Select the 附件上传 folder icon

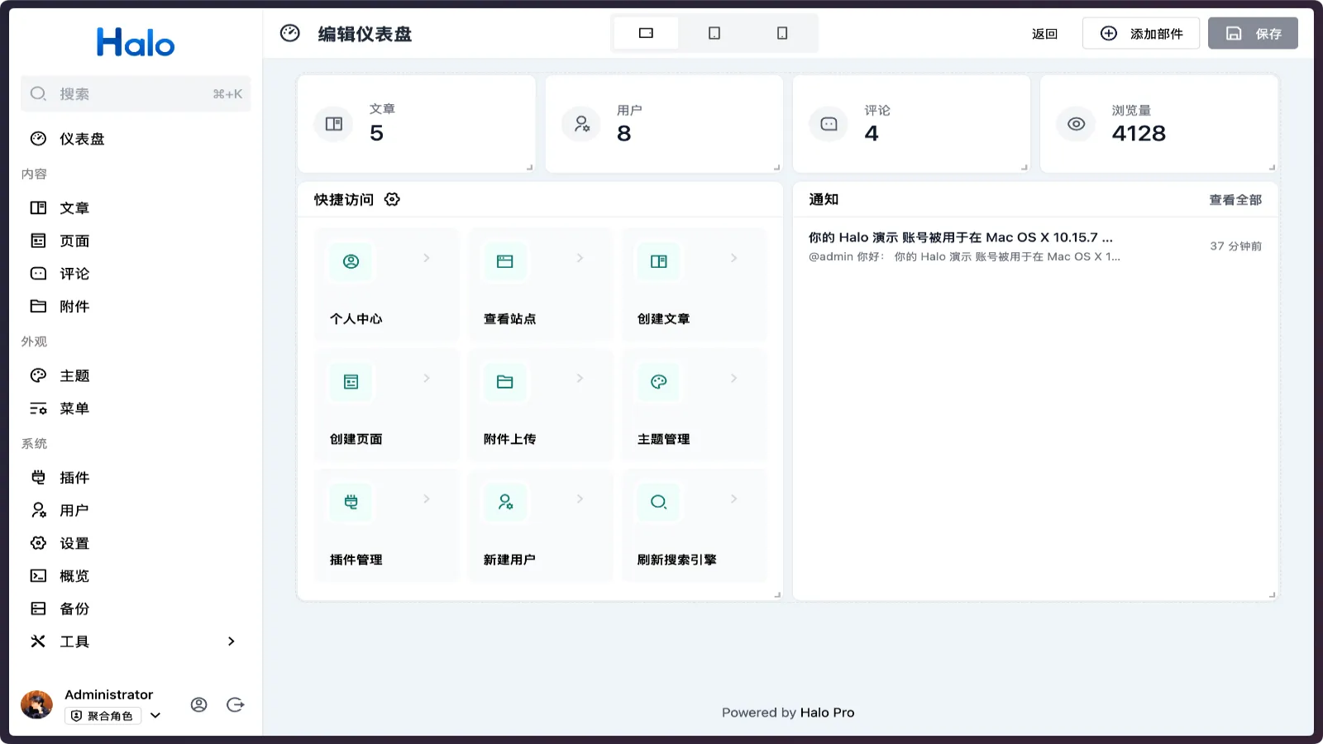coord(504,382)
